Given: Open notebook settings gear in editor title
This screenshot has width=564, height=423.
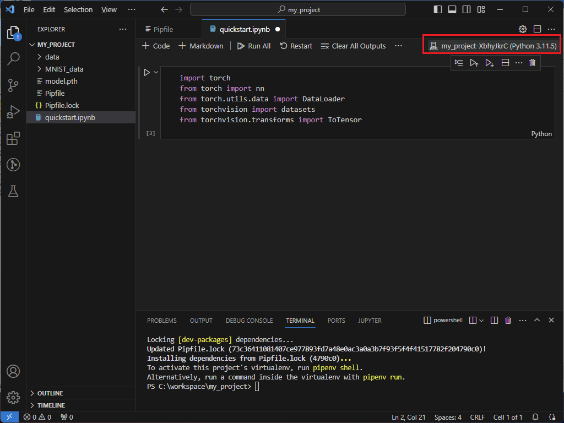Looking at the screenshot, I should point(523,29).
